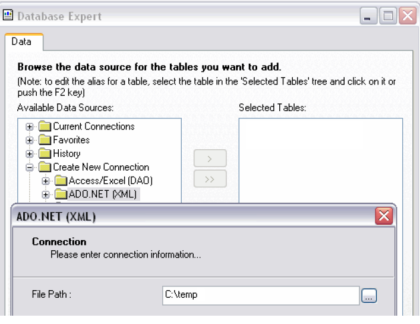
Task: Expand the ADO.NET (XML) node
Action: point(45,194)
